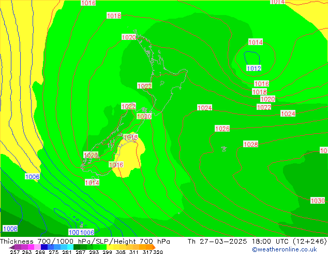The height and width of the screenshot is (254, 328).
Task: Click the 293 legend value
Action: click(x=94, y=252)
